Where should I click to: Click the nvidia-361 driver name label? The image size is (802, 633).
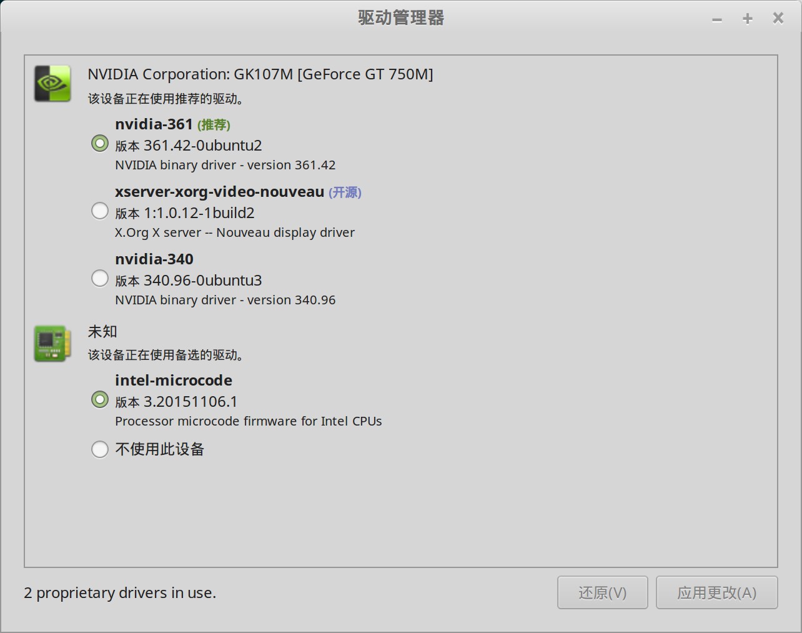point(154,124)
